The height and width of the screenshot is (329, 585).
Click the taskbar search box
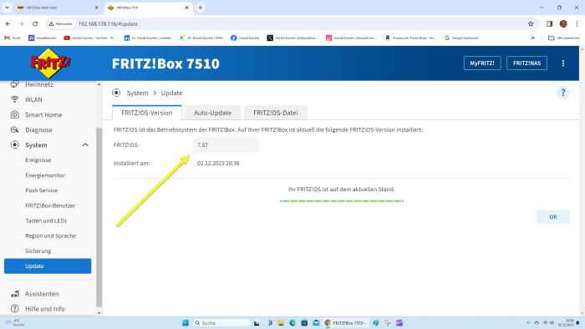[x=221, y=323]
